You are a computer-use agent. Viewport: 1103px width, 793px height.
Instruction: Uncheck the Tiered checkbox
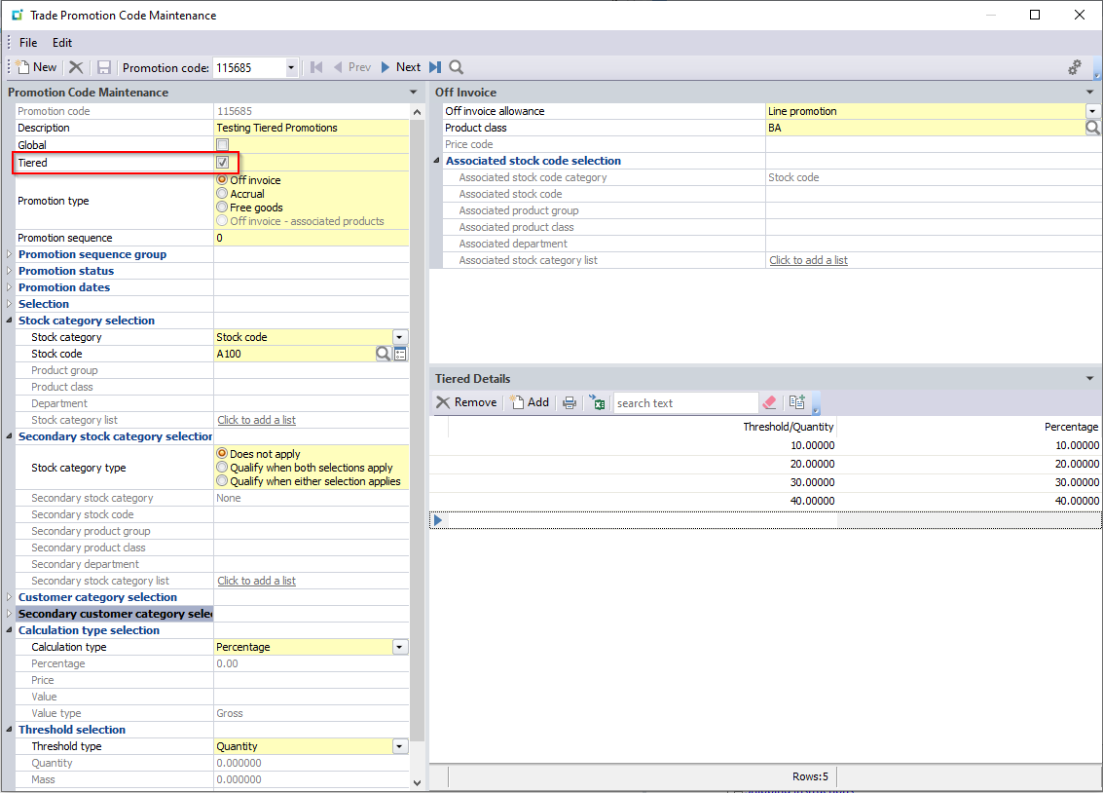point(222,163)
